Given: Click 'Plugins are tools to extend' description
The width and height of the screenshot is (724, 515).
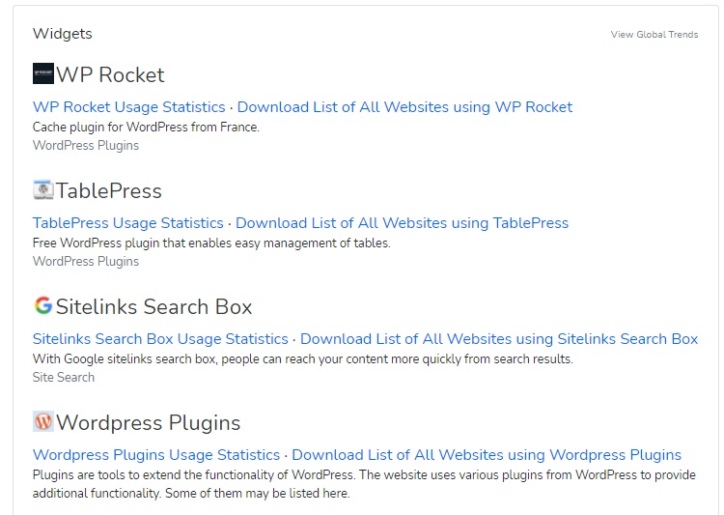Looking at the screenshot, I should [x=364, y=484].
